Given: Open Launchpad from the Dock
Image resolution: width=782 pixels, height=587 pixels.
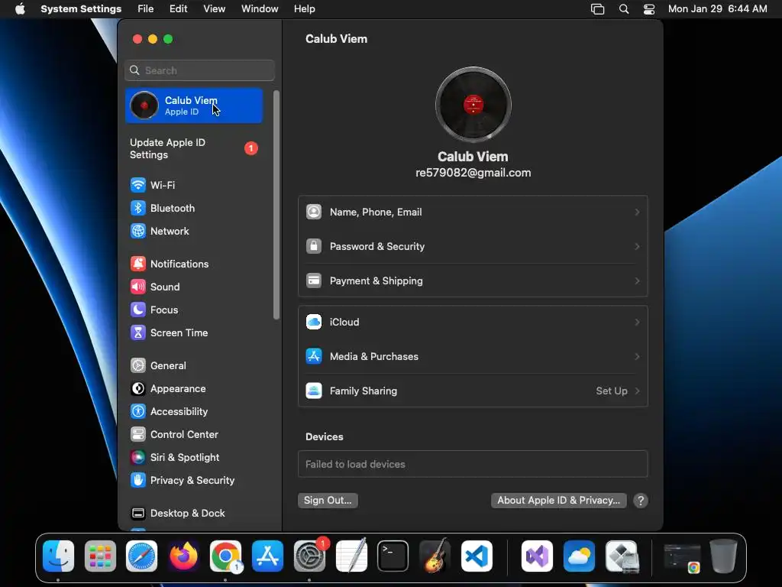Looking at the screenshot, I should [x=100, y=556].
